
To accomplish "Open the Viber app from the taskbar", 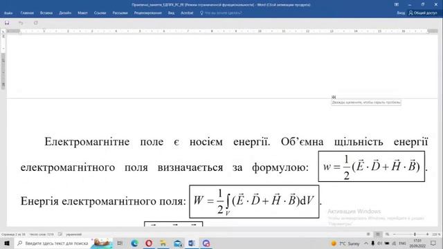I will [206, 243].
